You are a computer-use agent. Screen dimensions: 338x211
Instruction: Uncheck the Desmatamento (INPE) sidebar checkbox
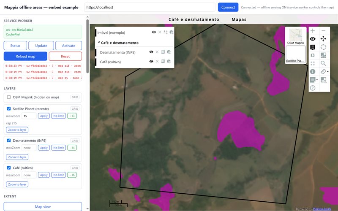pos(9,141)
